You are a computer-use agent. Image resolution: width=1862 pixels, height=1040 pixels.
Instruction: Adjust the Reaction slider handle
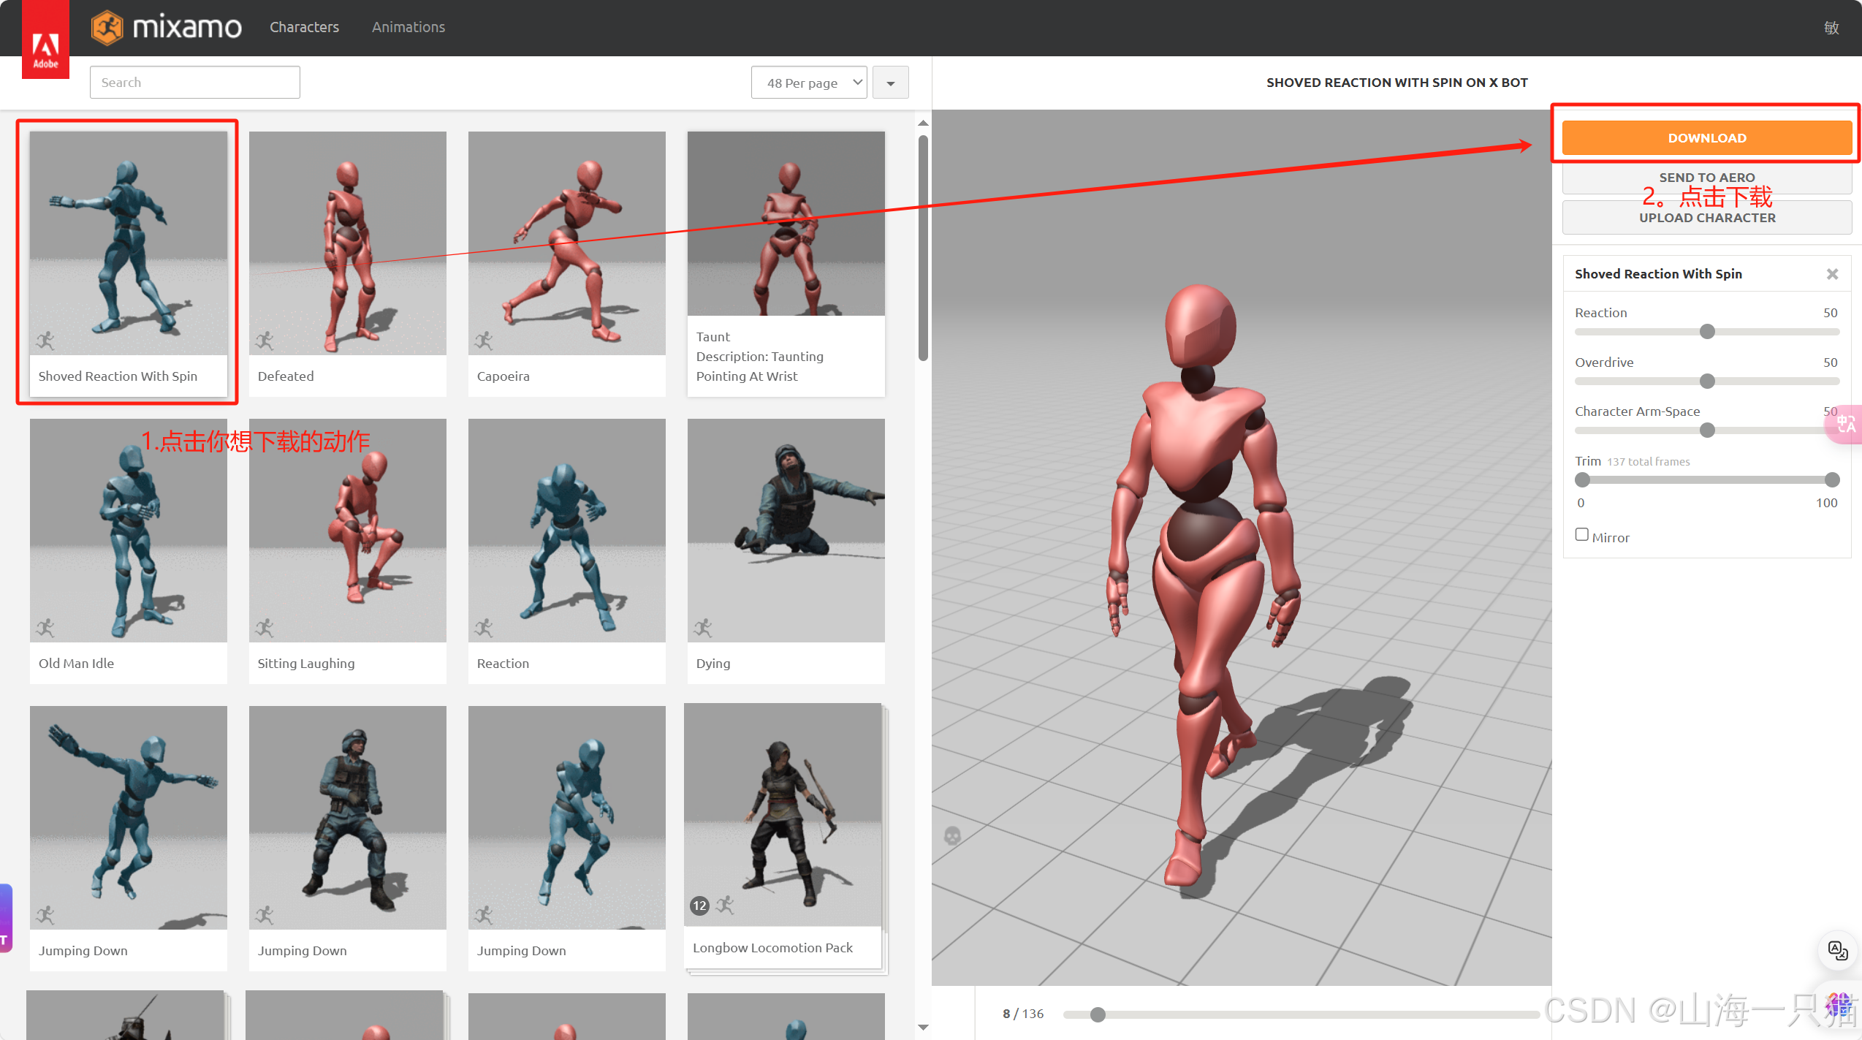(1707, 332)
